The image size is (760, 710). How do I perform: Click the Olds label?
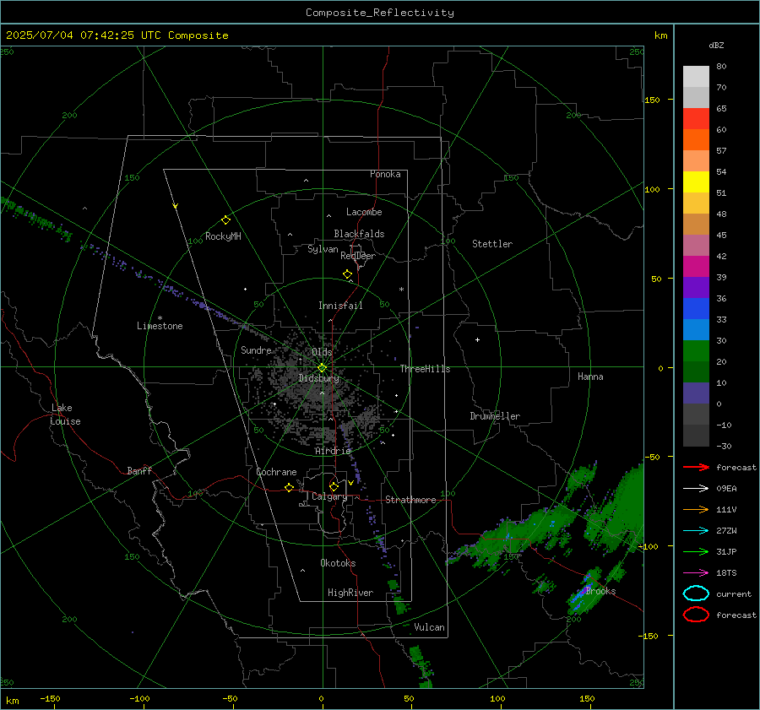[322, 352]
